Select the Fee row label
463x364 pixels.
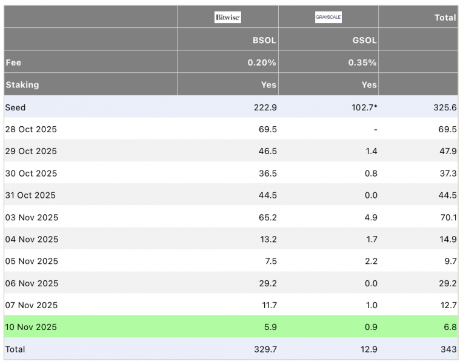click(13, 62)
